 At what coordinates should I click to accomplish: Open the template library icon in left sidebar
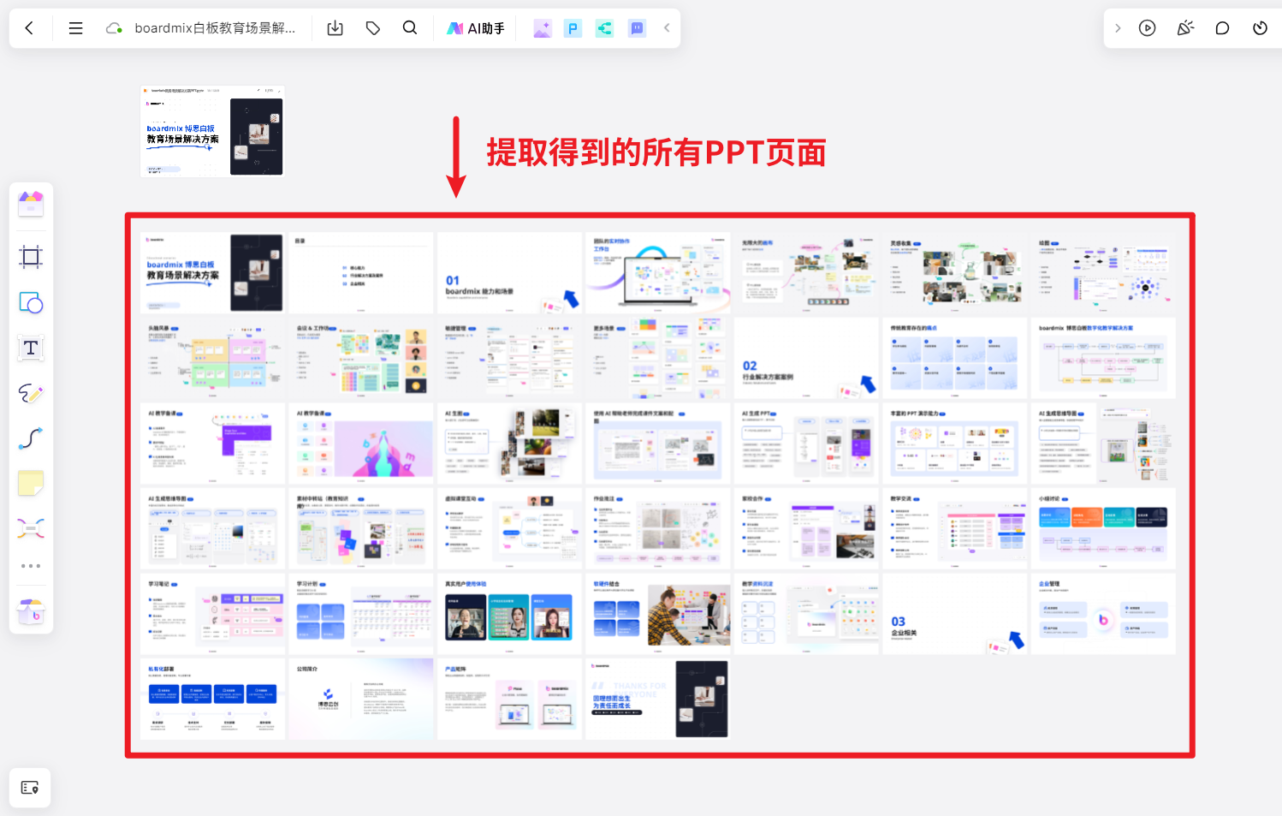31,204
